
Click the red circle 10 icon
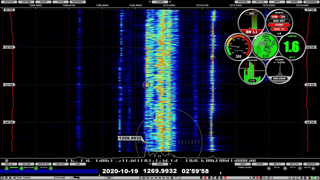[x=205, y=178]
